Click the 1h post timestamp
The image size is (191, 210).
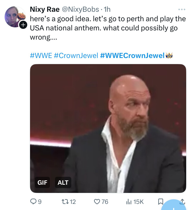pyautogui.click(x=107, y=9)
